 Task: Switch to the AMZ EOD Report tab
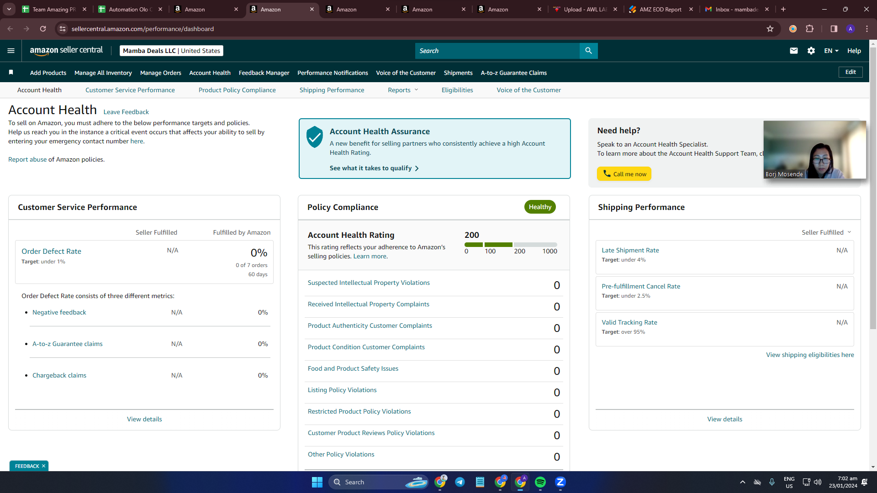(x=660, y=9)
